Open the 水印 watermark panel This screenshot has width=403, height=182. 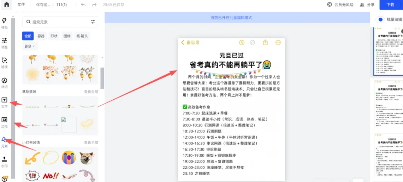pyautogui.click(x=4, y=162)
